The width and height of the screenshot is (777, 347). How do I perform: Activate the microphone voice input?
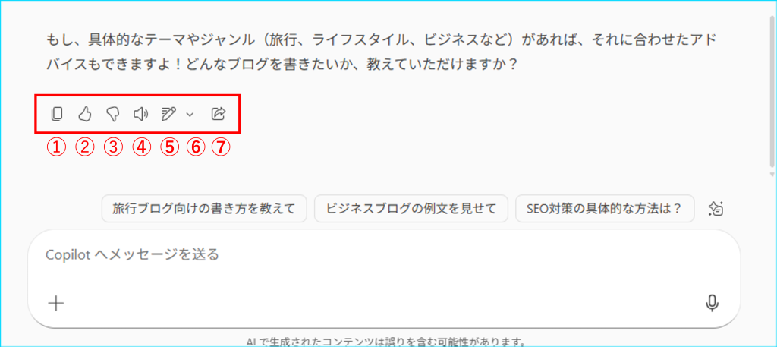[712, 303]
